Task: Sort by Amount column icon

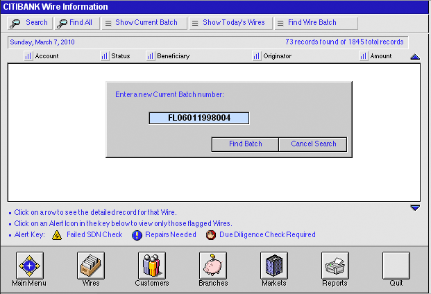Action: click(x=364, y=56)
